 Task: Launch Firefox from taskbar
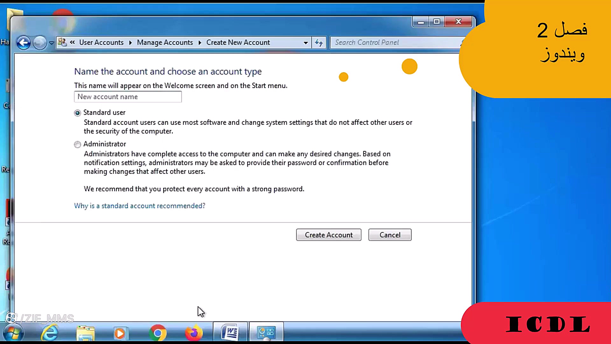coord(194,333)
